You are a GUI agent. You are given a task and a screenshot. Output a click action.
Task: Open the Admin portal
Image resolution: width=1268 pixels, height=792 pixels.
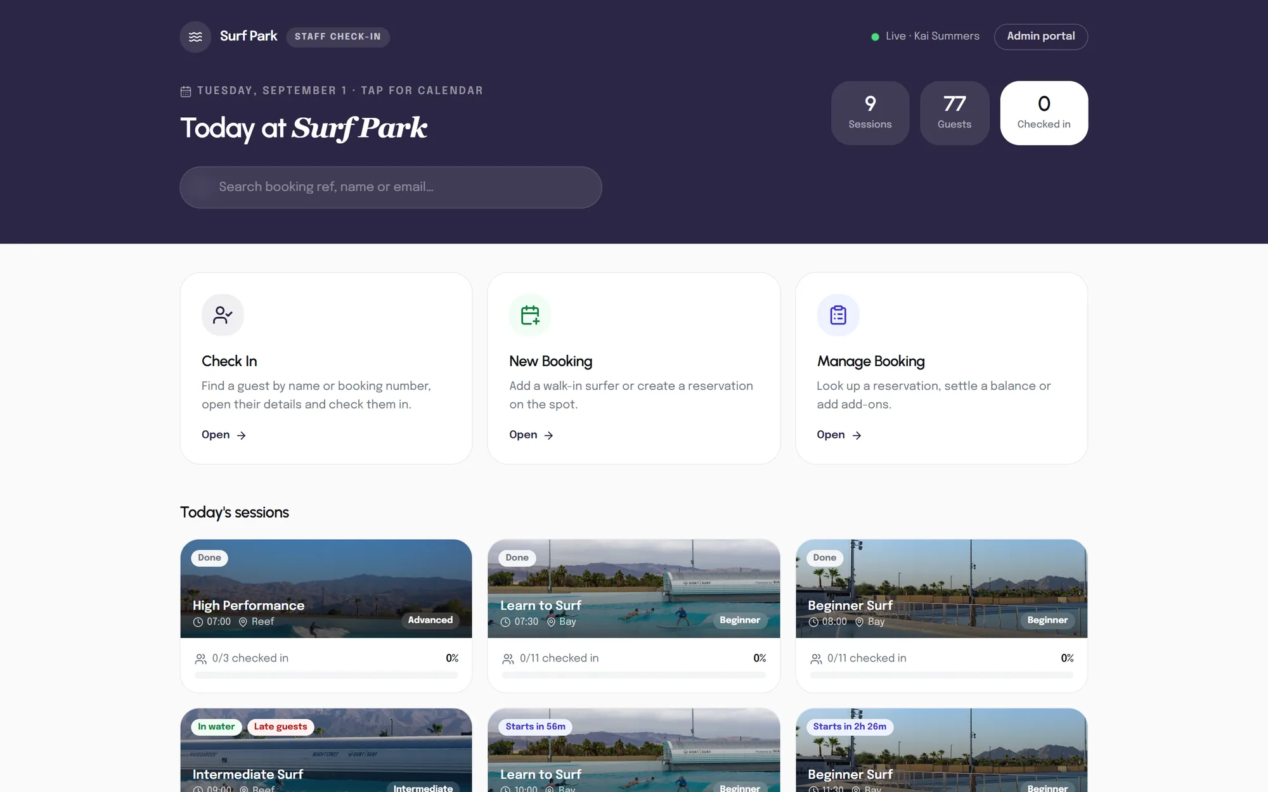pyautogui.click(x=1041, y=37)
